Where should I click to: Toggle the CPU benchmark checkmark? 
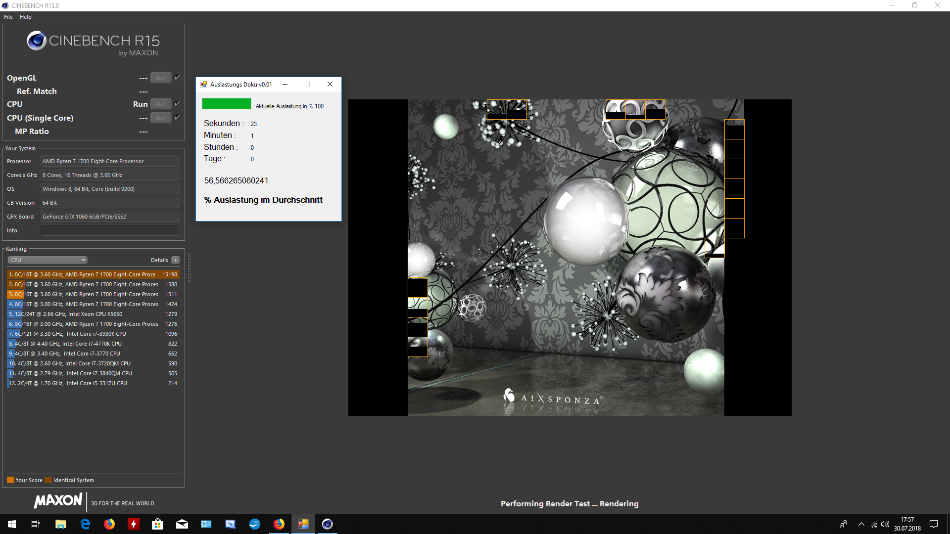[178, 104]
